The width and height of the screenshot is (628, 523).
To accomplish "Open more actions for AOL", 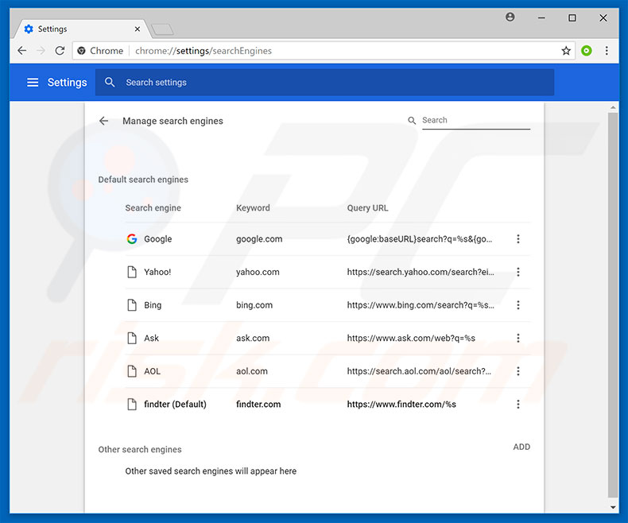I will 518,371.
